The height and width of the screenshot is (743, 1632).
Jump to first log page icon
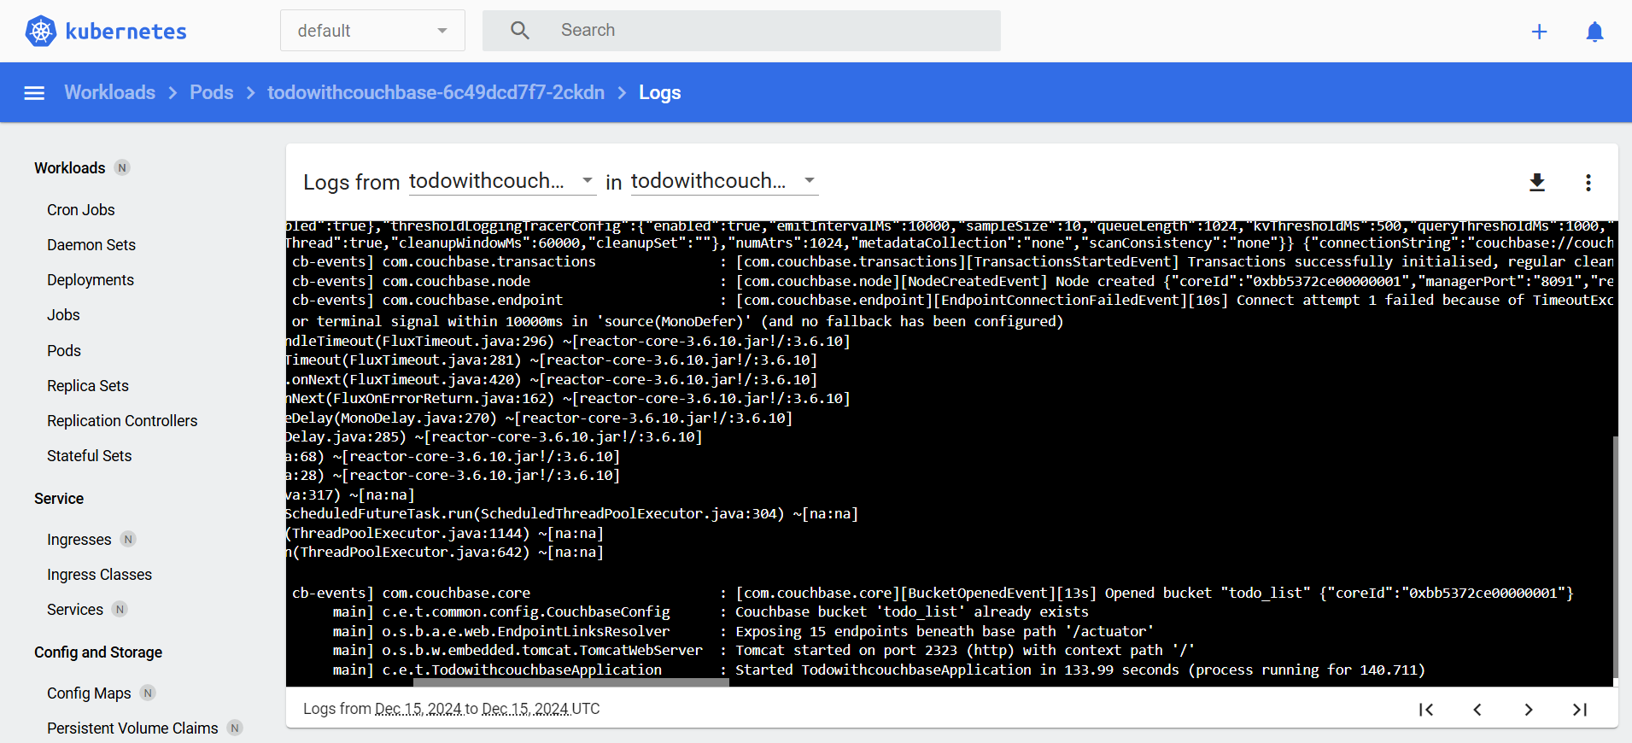[x=1426, y=710]
